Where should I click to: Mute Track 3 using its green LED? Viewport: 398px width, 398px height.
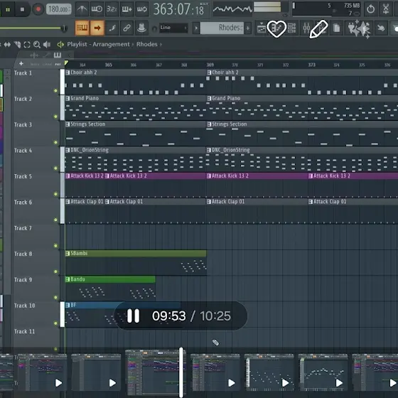55,142
